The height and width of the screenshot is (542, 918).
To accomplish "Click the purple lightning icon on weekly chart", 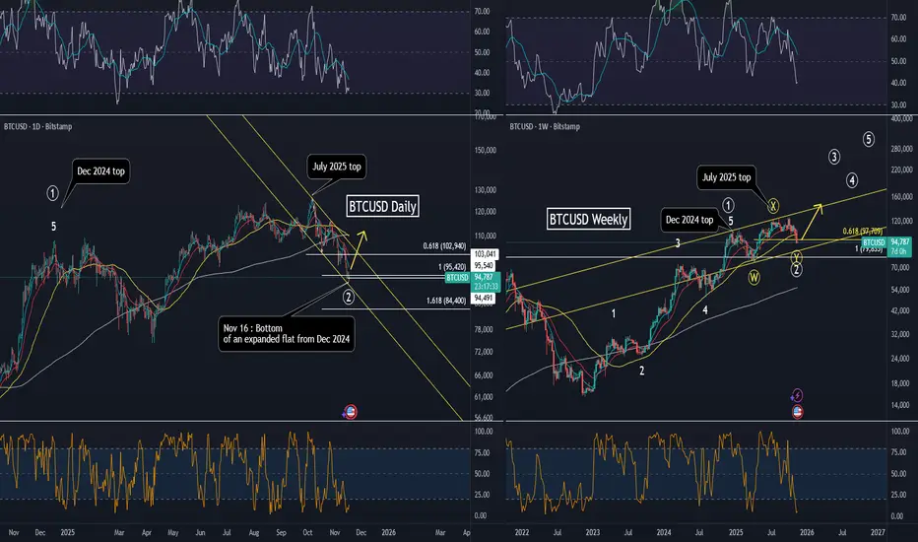I will (x=797, y=395).
